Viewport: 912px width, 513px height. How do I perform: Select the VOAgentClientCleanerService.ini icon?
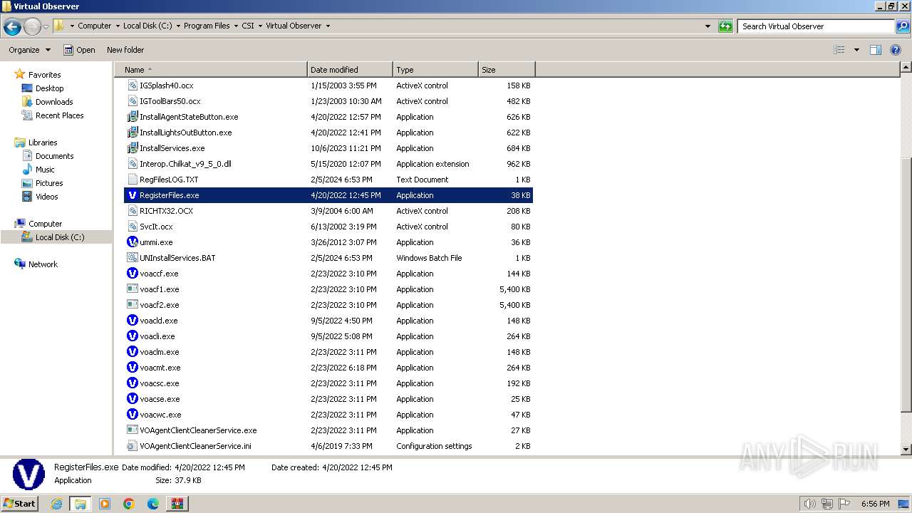coord(132,445)
